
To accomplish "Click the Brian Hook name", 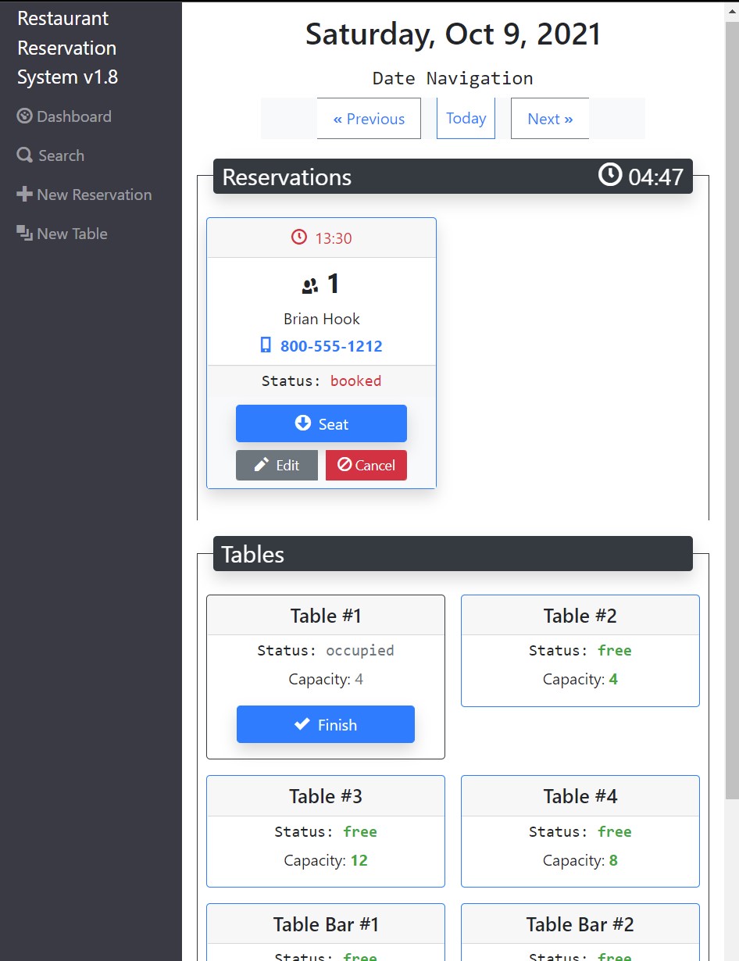I will click(x=322, y=319).
